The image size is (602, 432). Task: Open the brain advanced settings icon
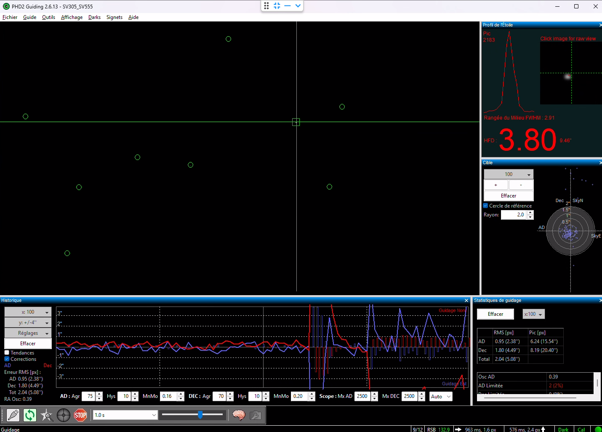pos(239,415)
